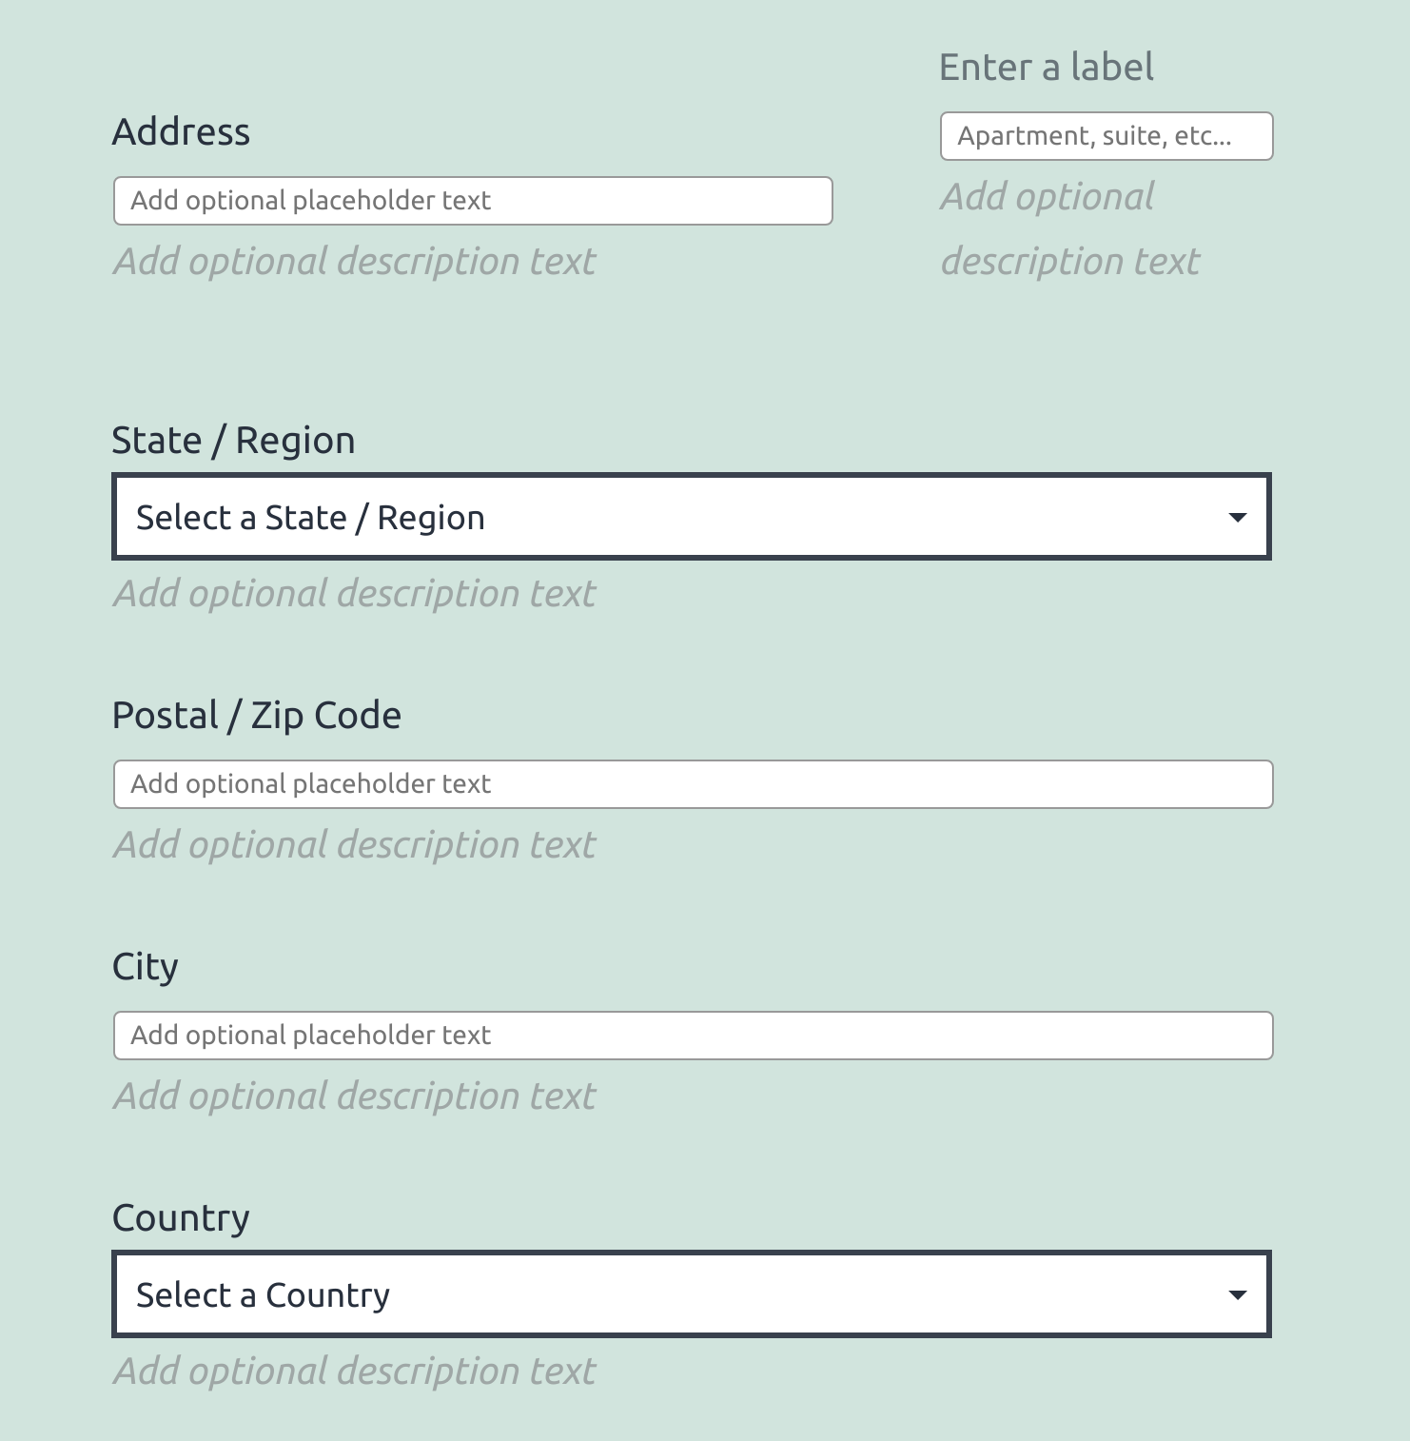The width and height of the screenshot is (1410, 1441).
Task: Click the 'Apartment, suite, etc...' label input
Action: (1106, 136)
